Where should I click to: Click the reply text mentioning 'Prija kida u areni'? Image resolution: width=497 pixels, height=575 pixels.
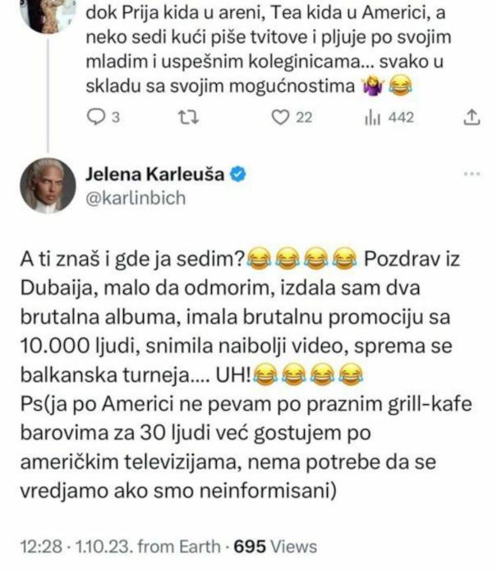pyautogui.click(x=269, y=49)
